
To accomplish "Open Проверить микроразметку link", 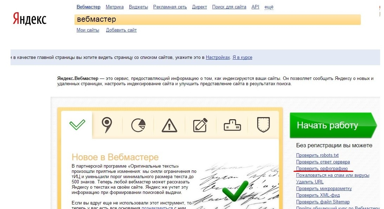I will pyautogui.click(x=324, y=188).
